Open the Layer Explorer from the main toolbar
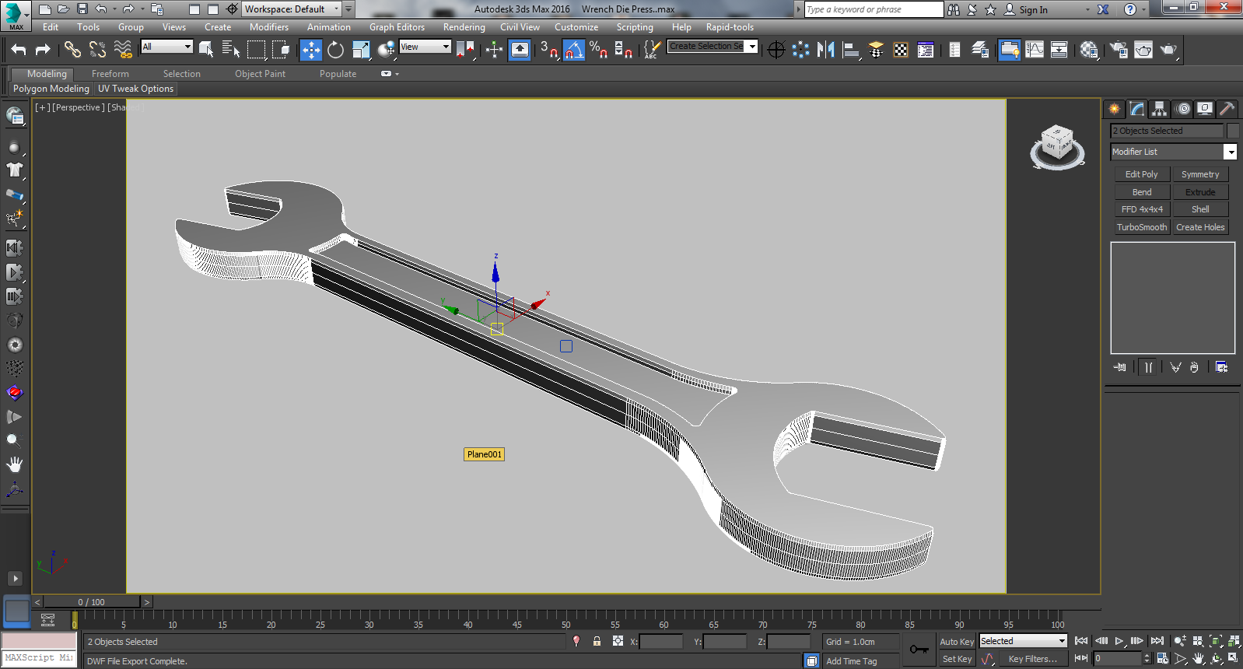The height and width of the screenshot is (669, 1243). [980, 50]
